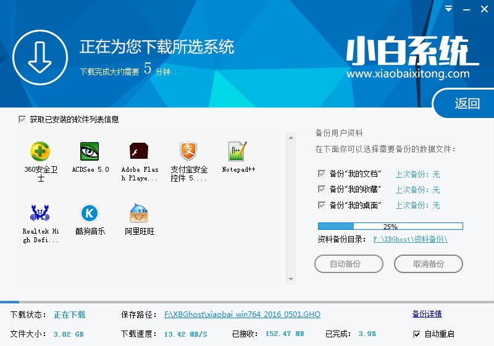Select the 酷狗音乐 K icon

point(90,213)
